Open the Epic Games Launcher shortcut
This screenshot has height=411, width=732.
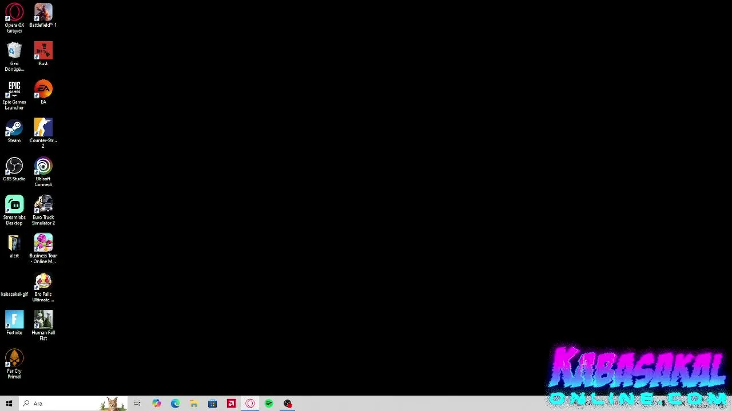pyautogui.click(x=14, y=95)
